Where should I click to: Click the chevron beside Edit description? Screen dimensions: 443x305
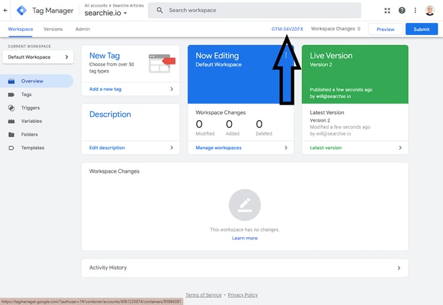point(171,148)
